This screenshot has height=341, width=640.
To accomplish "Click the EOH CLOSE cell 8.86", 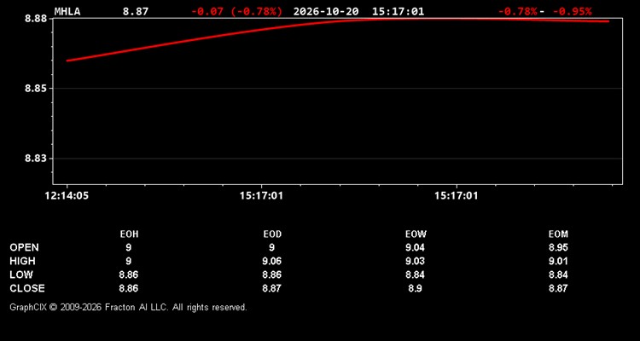I will [x=129, y=288].
